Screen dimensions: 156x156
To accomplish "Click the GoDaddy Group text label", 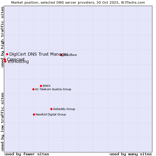I will [64, 109].
